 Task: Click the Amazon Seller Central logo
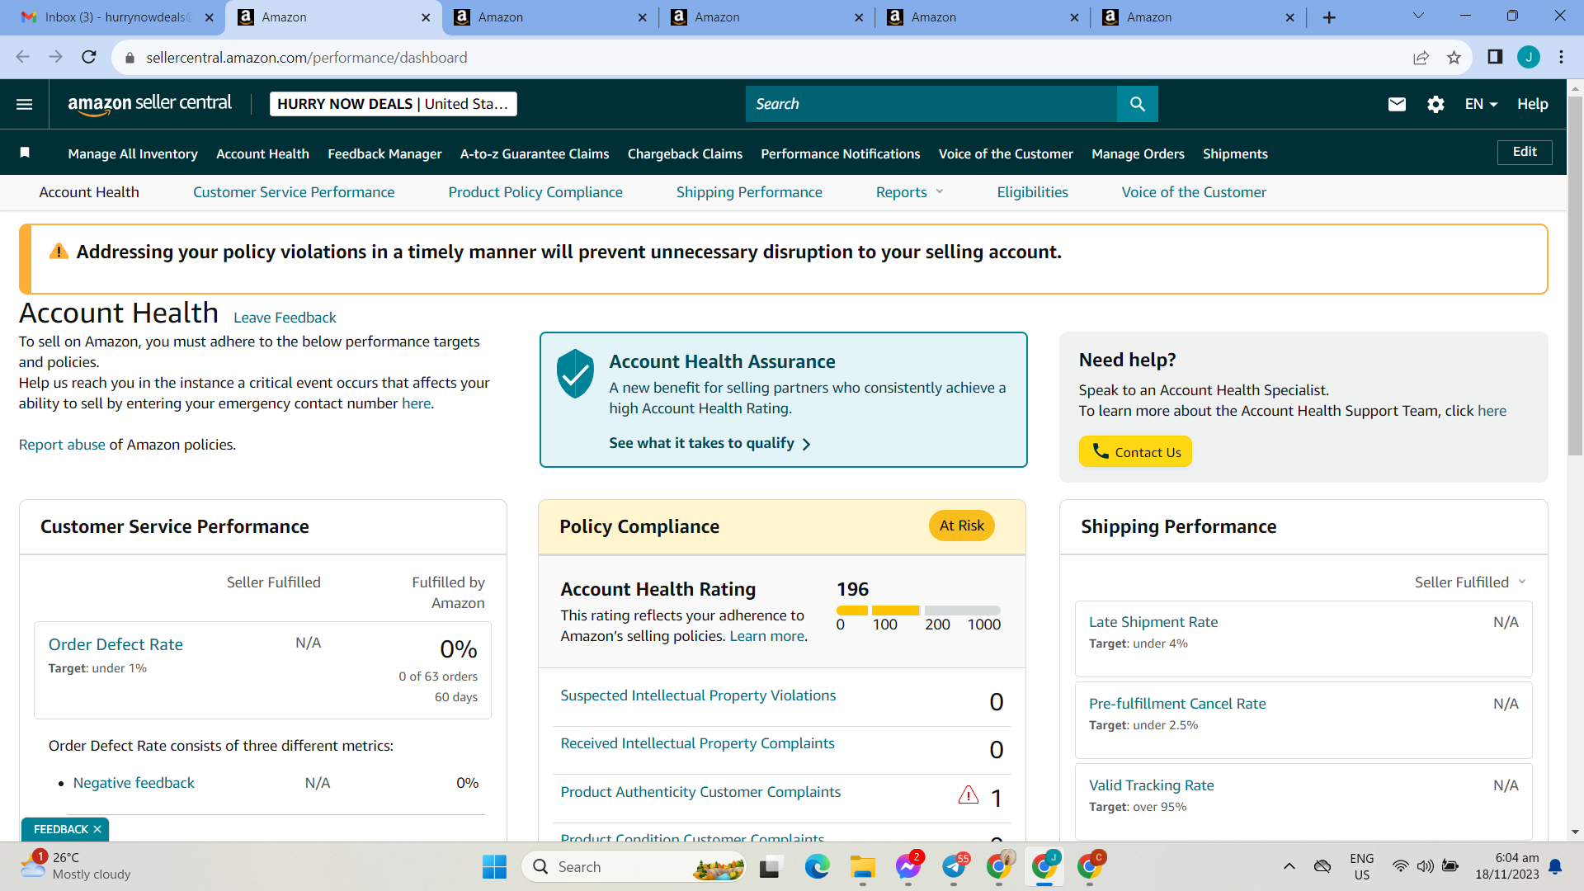149,104
